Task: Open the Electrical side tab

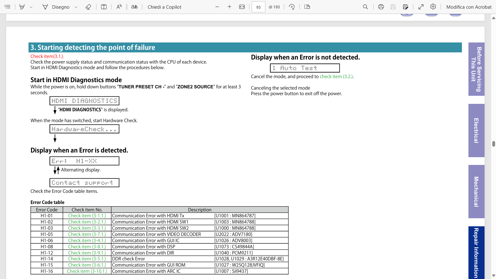Action: [476, 131]
